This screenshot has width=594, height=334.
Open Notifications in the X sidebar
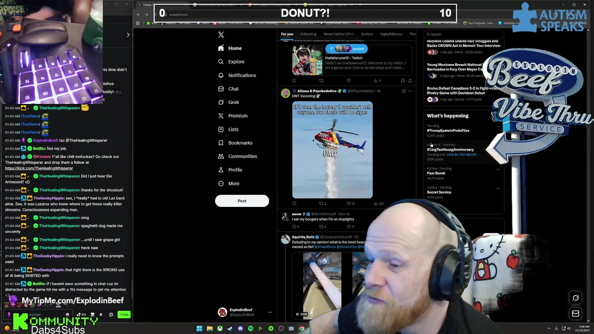pyautogui.click(x=237, y=75)
